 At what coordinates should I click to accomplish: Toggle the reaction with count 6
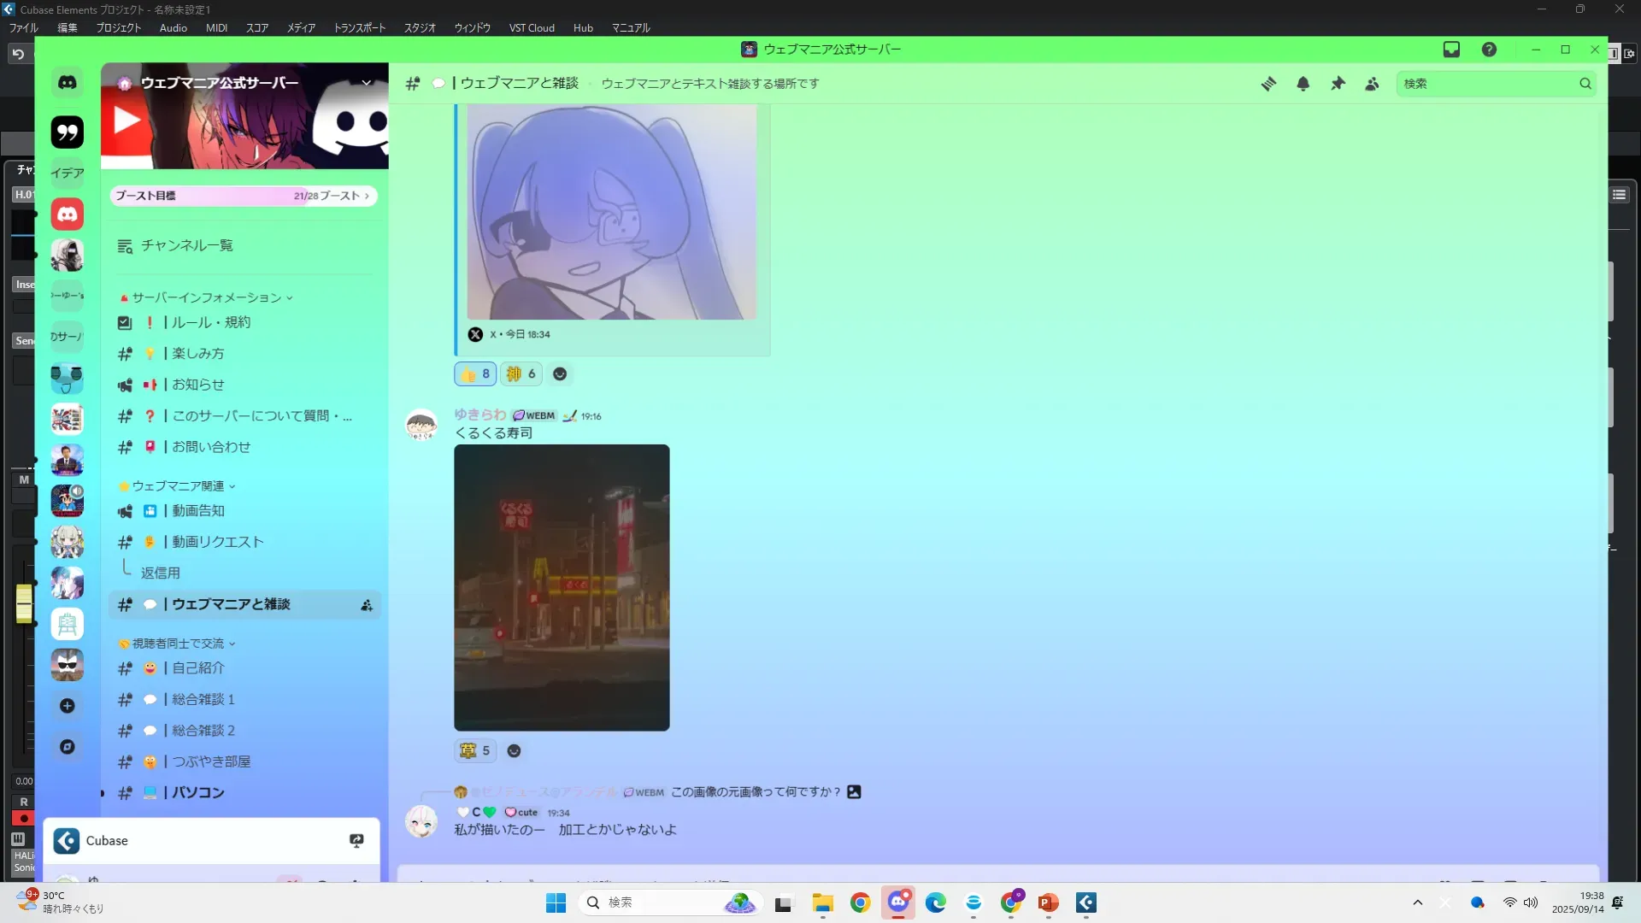tap(521, 374)
